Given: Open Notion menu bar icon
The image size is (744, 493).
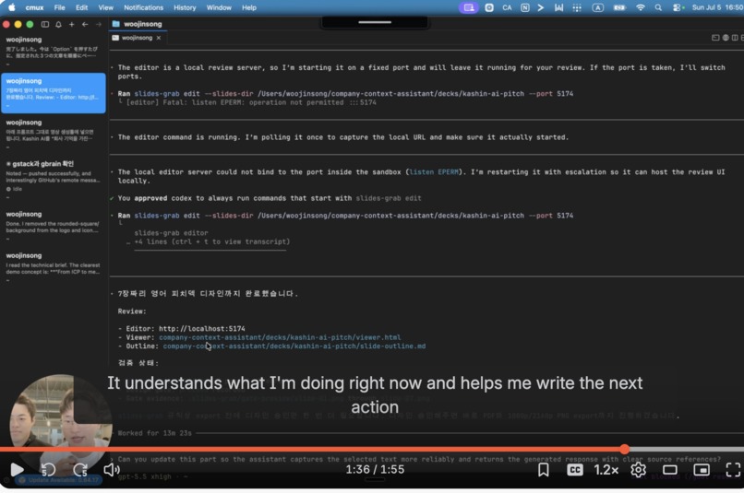Looking at the screenshot, I should [525, 7].
